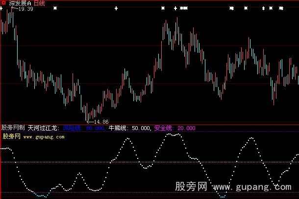Click the large 股旁网 watermark at bottom

pyautogui.click(x=191, y=187)
